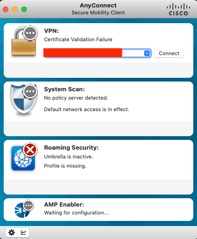Click the Umbrella is inactive status text
The width and height of the screenshot is (197, 239).
tap(69, 157)
